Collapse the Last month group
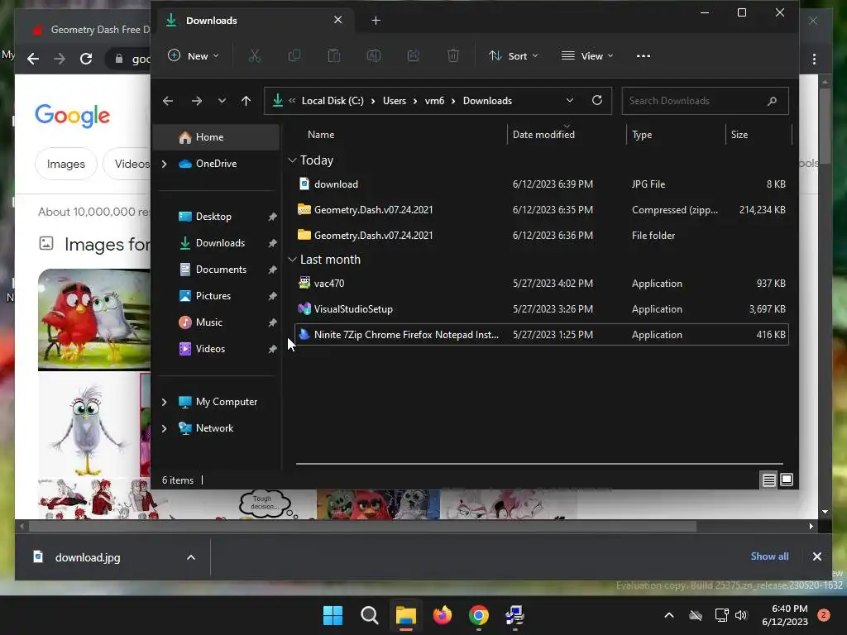The width and height of the screenshot is (847, 635). (x=292, y=260)
